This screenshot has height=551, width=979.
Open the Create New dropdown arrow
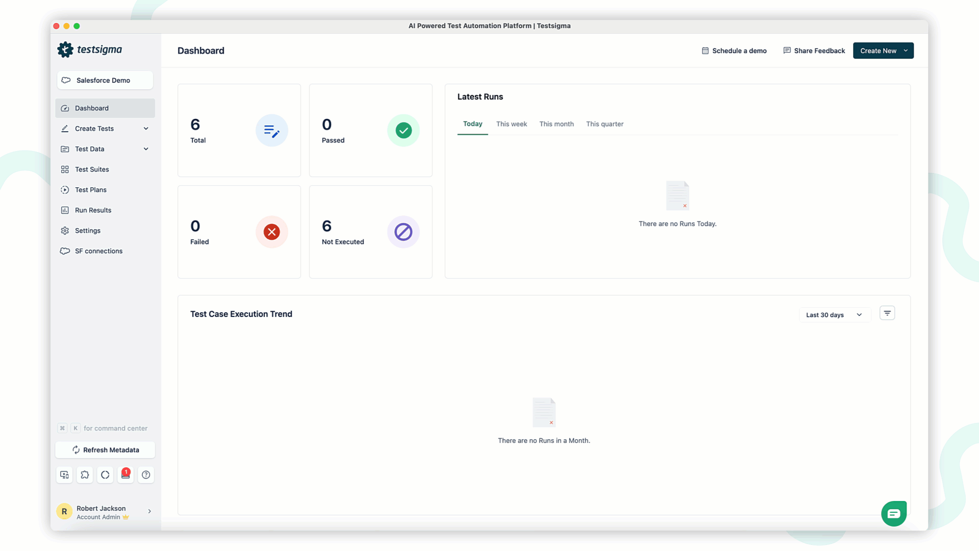pyautogui.click(x=906, y=51)
